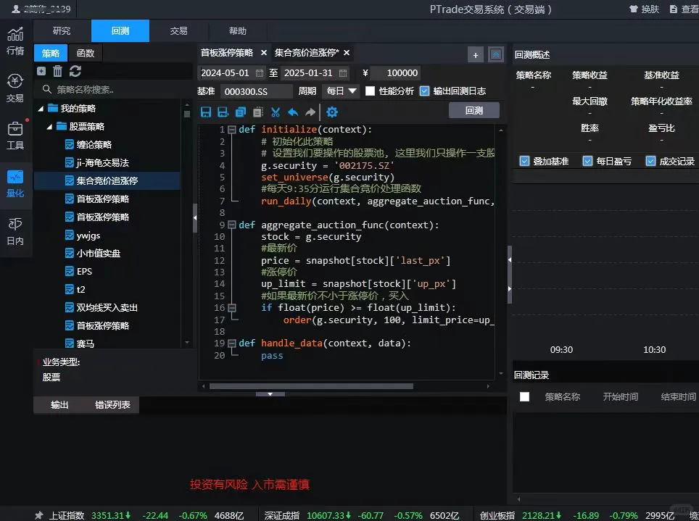699x521 pixels.
Task: Click the refresh icon in the strategy panel
Action: pos(75,70)
